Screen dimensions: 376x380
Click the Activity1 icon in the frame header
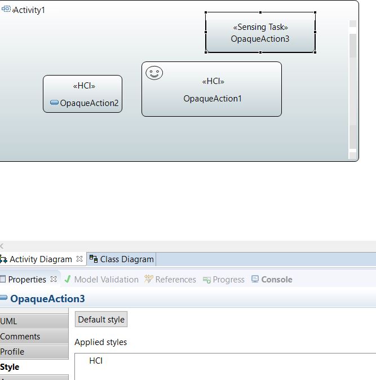point(6,9)
